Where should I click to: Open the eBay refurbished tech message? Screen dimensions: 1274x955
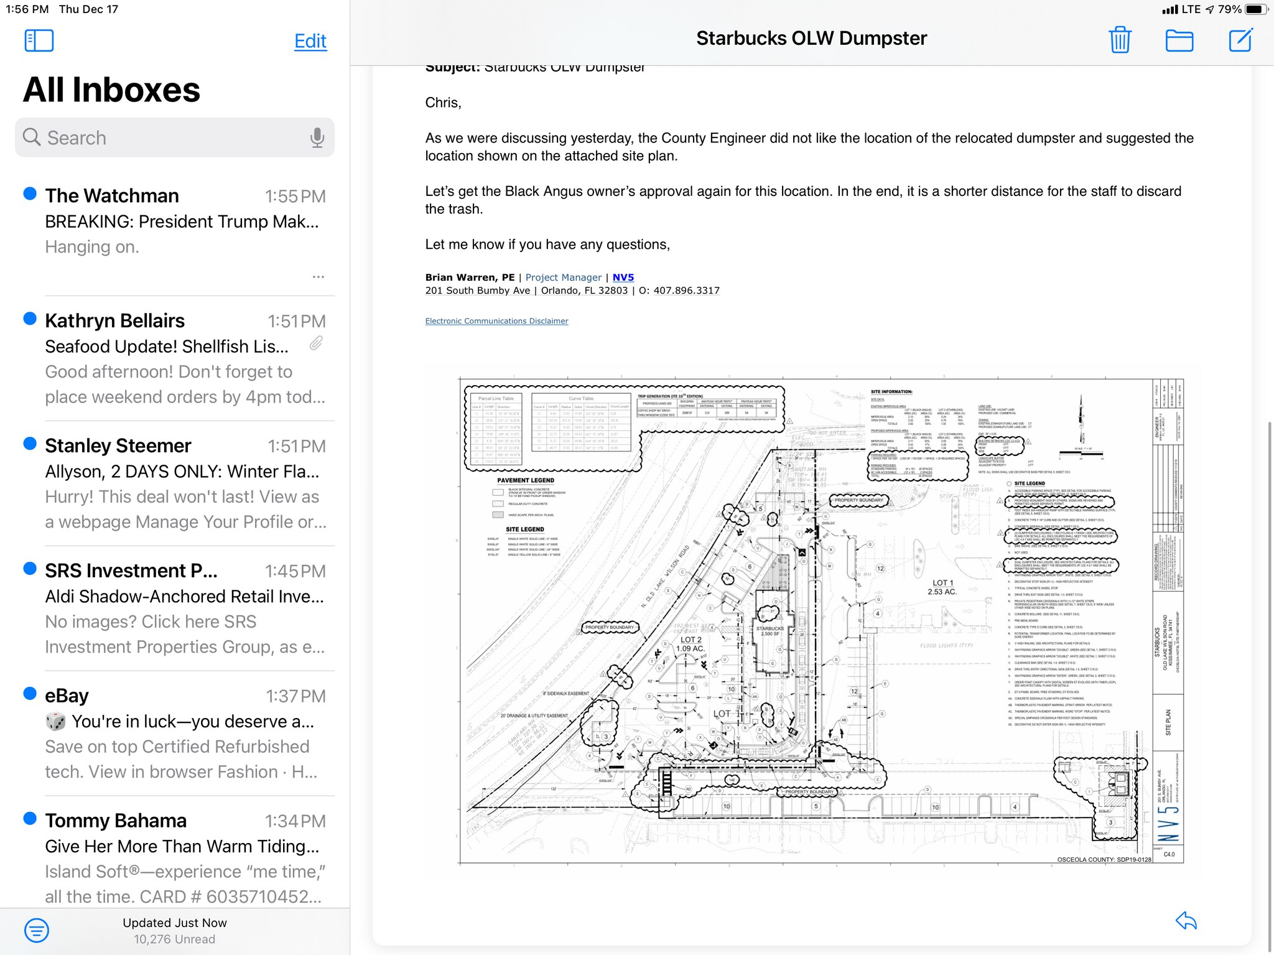pyautogui.click(x=180, y=734)
